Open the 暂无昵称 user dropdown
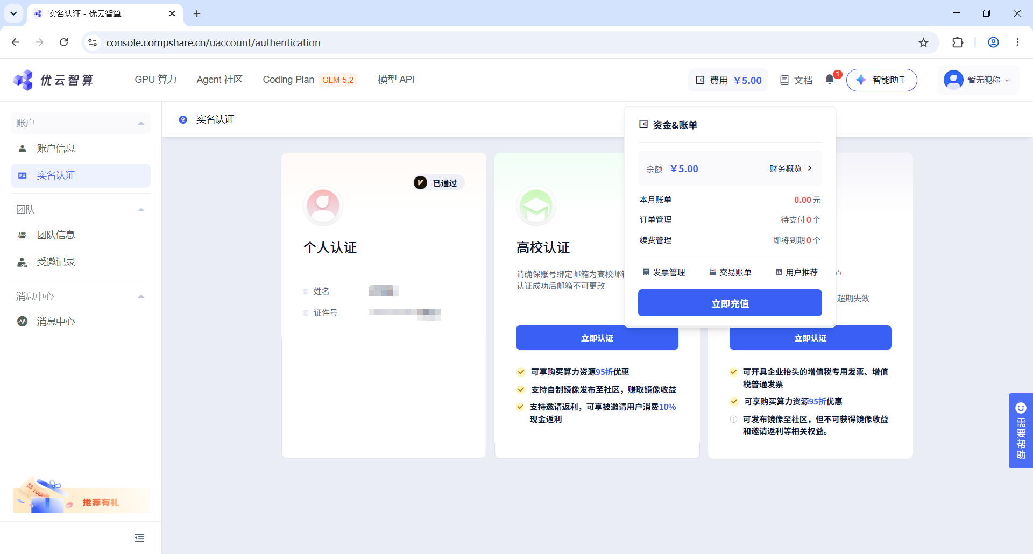Screen dimensions: 1033x554 (x=978, y=80)
